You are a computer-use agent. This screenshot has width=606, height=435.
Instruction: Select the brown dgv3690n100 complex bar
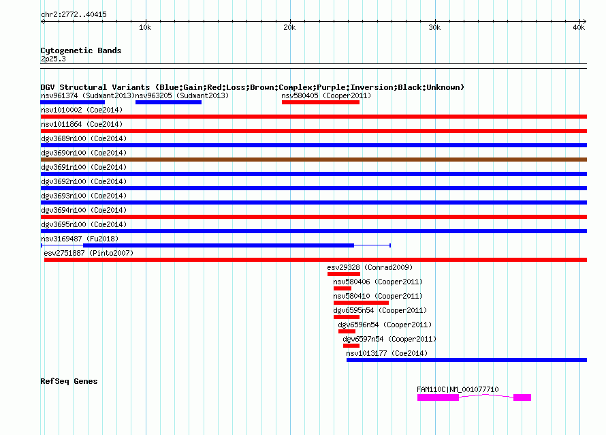[x=314, y=160]
